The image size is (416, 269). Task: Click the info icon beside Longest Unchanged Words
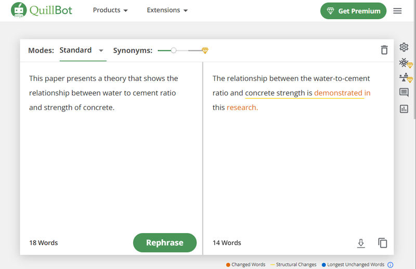391,264
